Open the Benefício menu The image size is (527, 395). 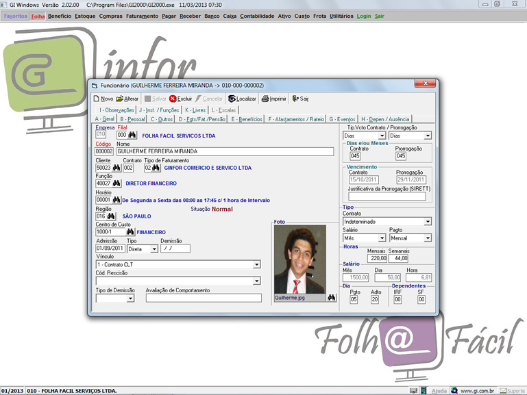(x=60, y=16)
